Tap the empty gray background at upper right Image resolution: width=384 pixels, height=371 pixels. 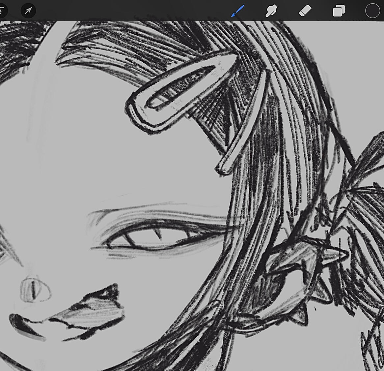[356, 66]
